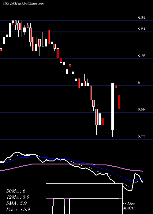This screenshot has height=214, width=153.
Task: Click the '12MA : 5.9' reading
Action: click(18, 197)
